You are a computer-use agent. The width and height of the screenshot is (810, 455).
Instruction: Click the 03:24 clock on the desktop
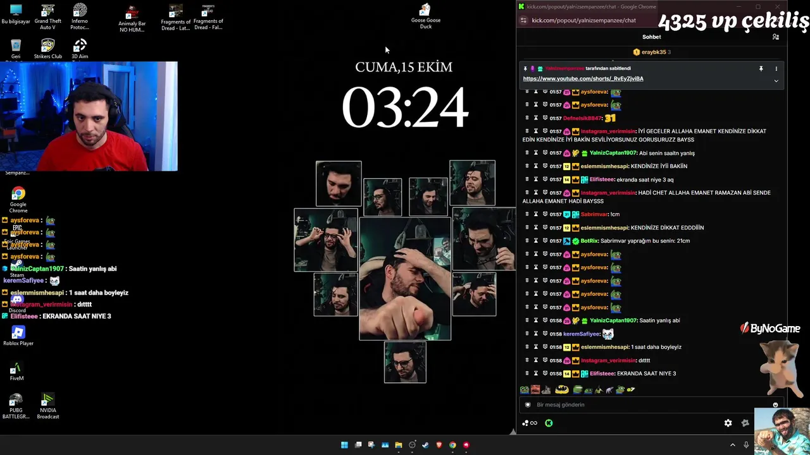(405, 107)
